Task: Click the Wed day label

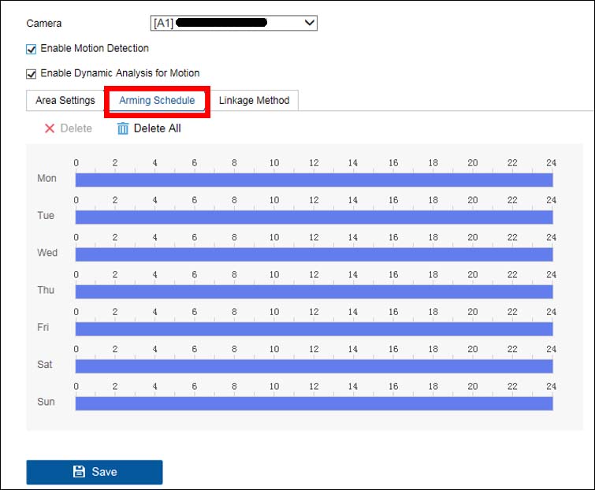Action: coord(47,253)
